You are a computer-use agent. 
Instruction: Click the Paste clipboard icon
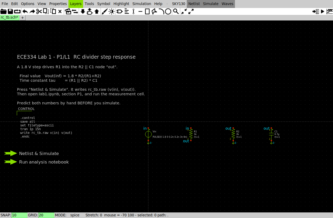pos(53,11)
